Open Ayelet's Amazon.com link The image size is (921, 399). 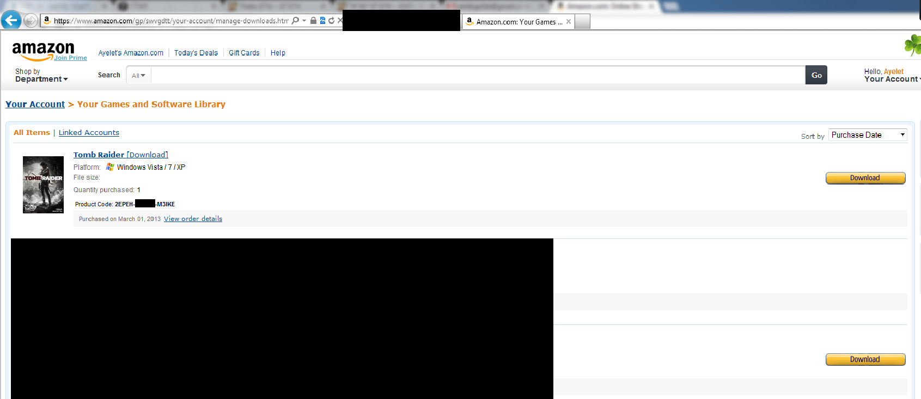point(131,53)
